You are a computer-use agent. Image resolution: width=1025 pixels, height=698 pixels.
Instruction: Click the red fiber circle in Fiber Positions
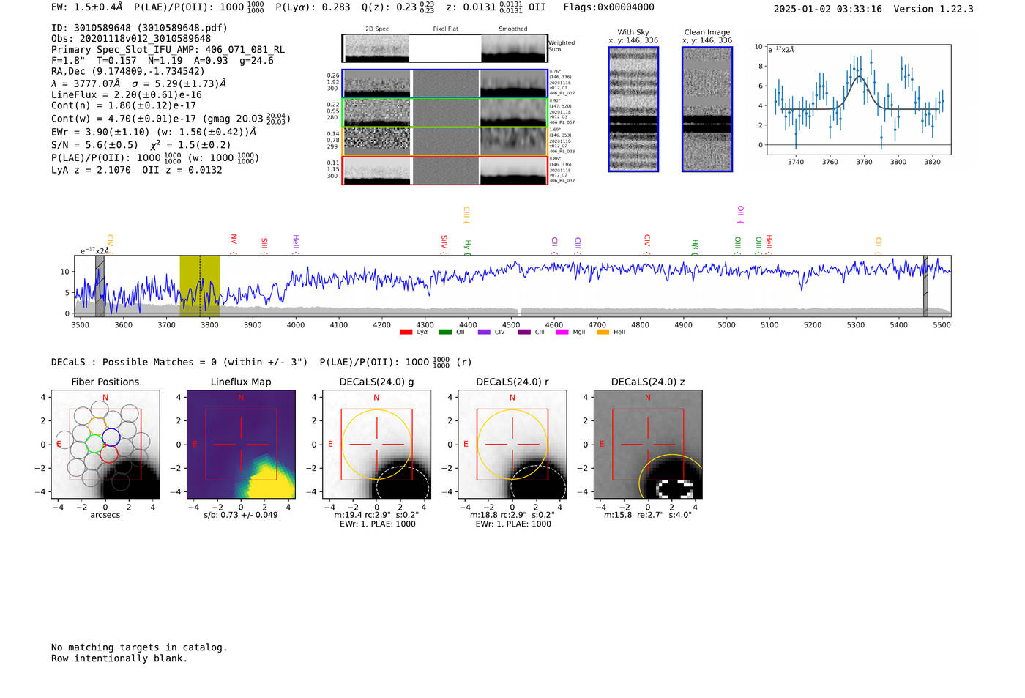click(x=108, y=453)
